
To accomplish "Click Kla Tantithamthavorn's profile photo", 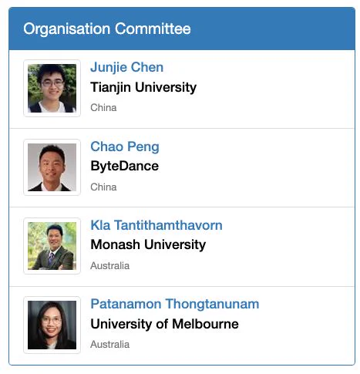I will pos(52,246).
